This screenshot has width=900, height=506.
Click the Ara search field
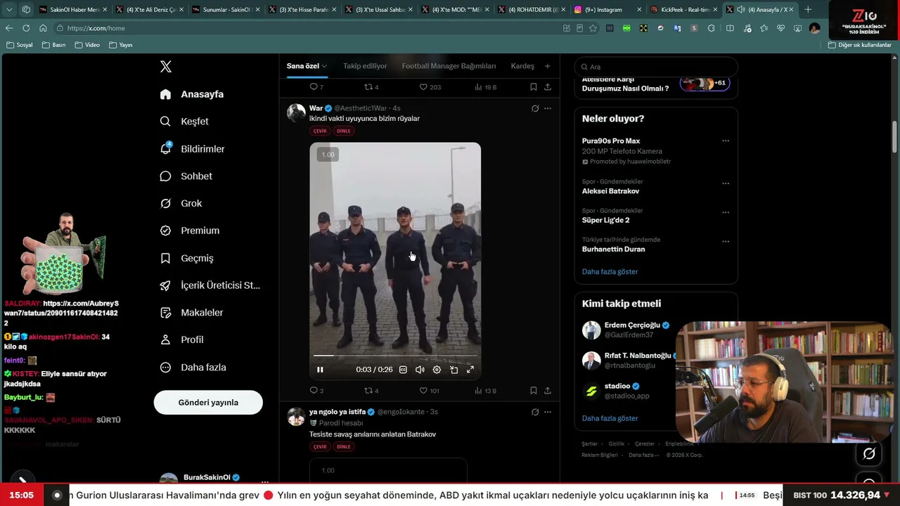(656, 67)
